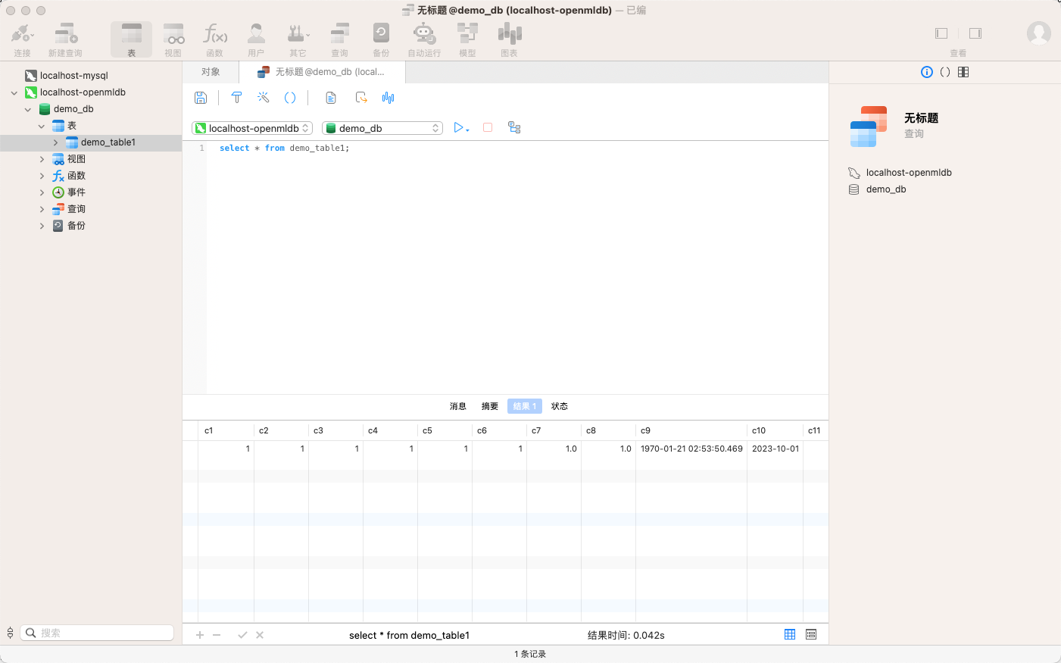1061x663 pixels.
Task: Open the 备份 (Backup) toolbar icon
Action: coord(381,39)
